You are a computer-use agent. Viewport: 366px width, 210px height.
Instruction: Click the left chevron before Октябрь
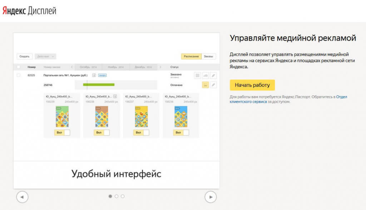72,67
